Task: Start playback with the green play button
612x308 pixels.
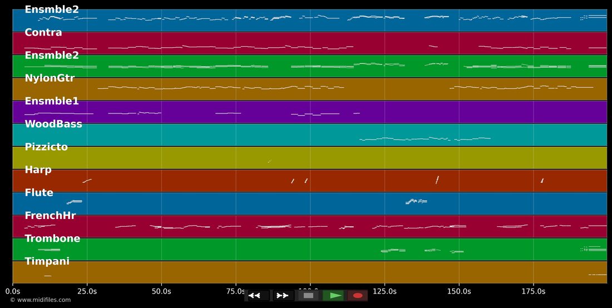Action: coord(333,296)
